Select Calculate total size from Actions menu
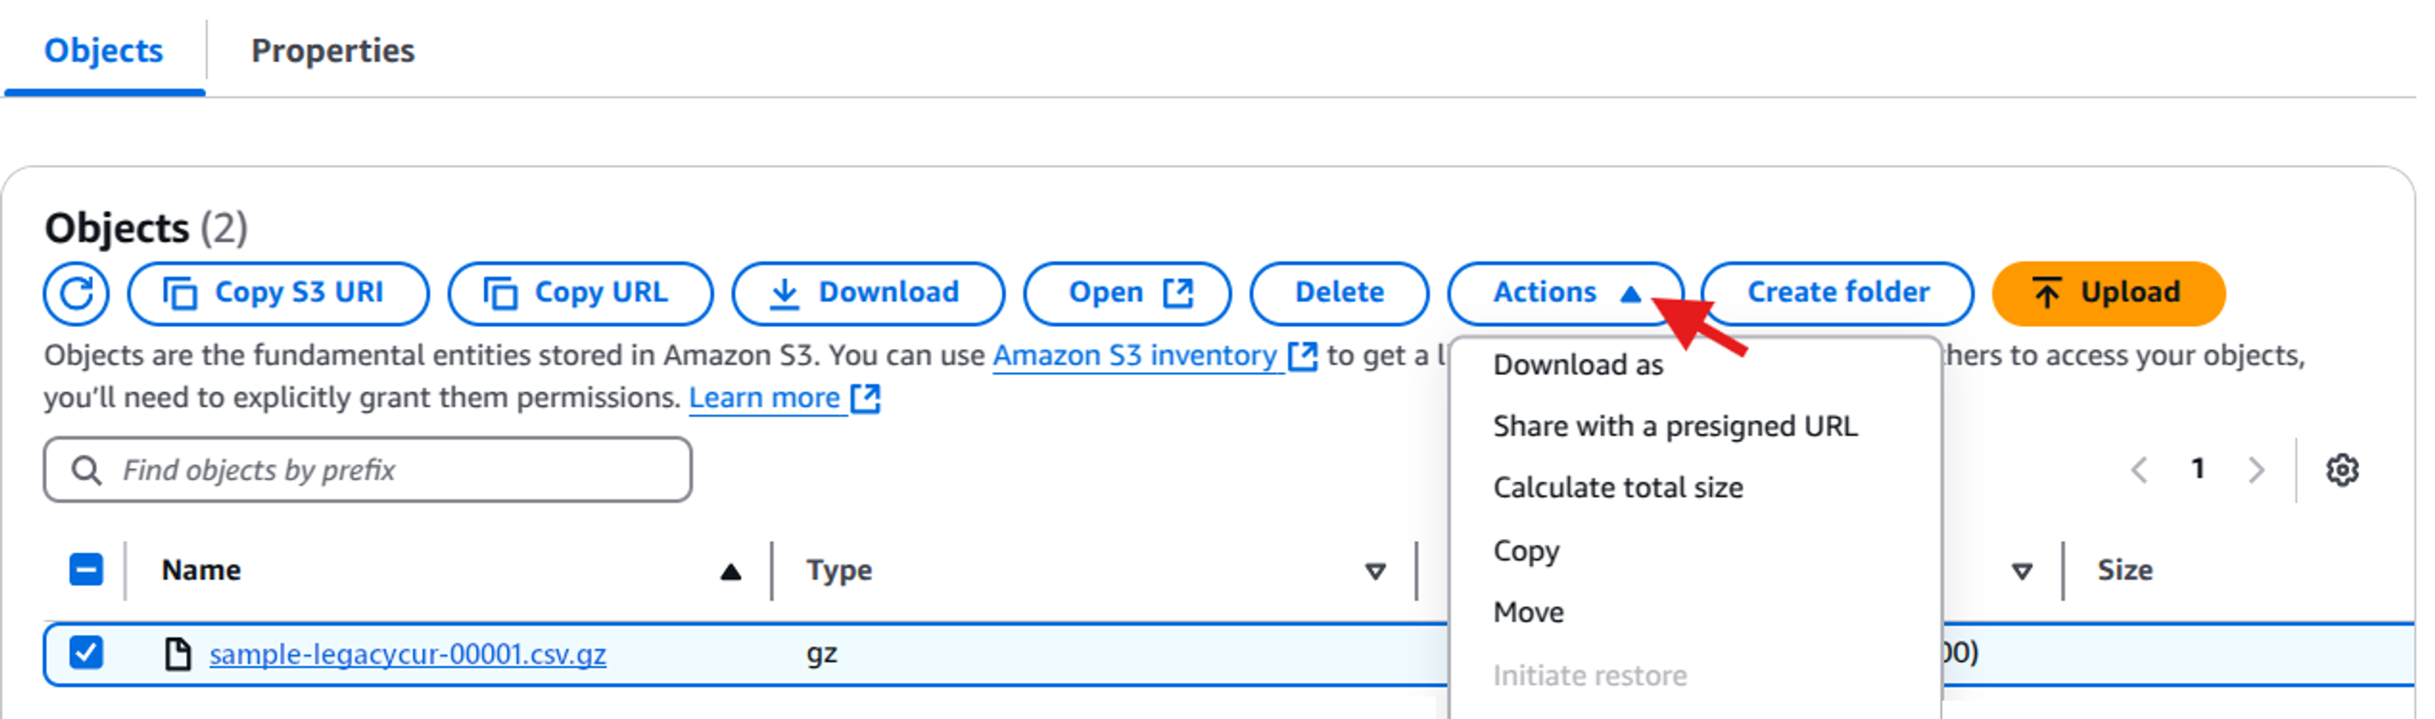Viewport: 2435px width, 719px height. (x=1618, y=487)
